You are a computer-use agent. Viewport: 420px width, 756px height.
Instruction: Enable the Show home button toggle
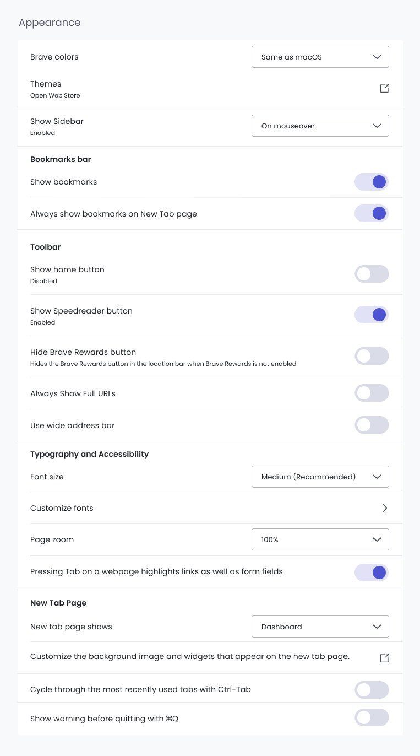click(x=372, y=274)
